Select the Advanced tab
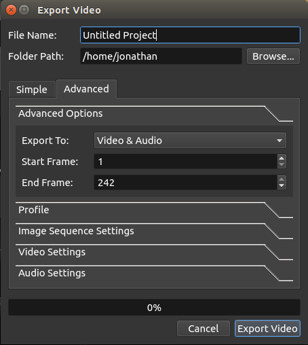Viewport: 308px width, 345px height. [x=86, y=89]
